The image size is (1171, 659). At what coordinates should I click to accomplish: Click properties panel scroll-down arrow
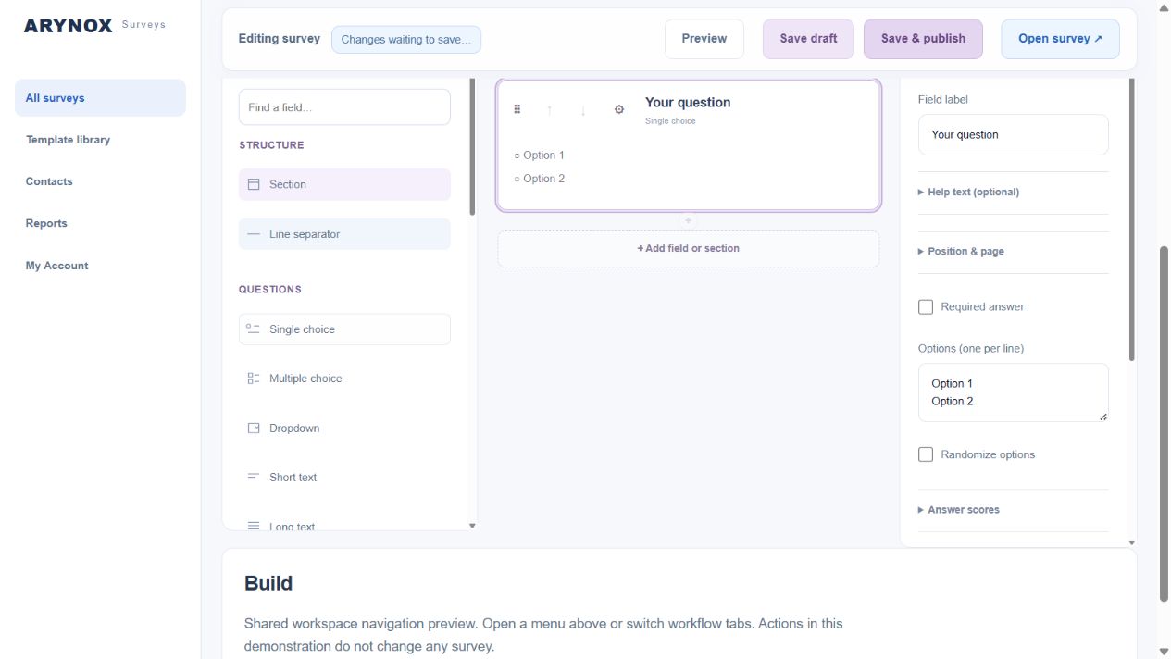click(1131, 542)
